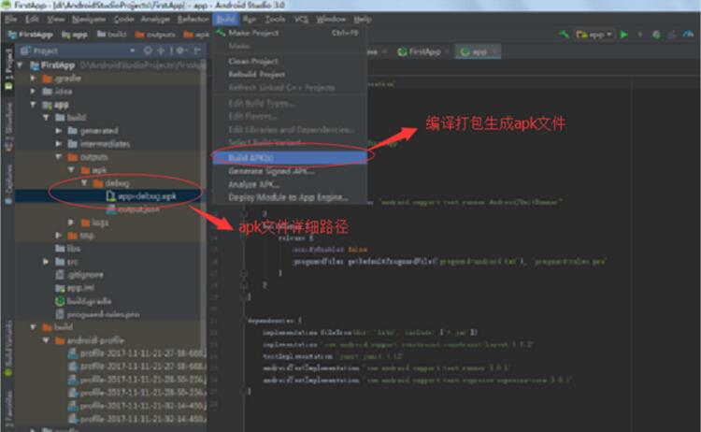Screen dimensions: 701x432
Task: Open the Project view selector dropdown
Action: [133, 50]
